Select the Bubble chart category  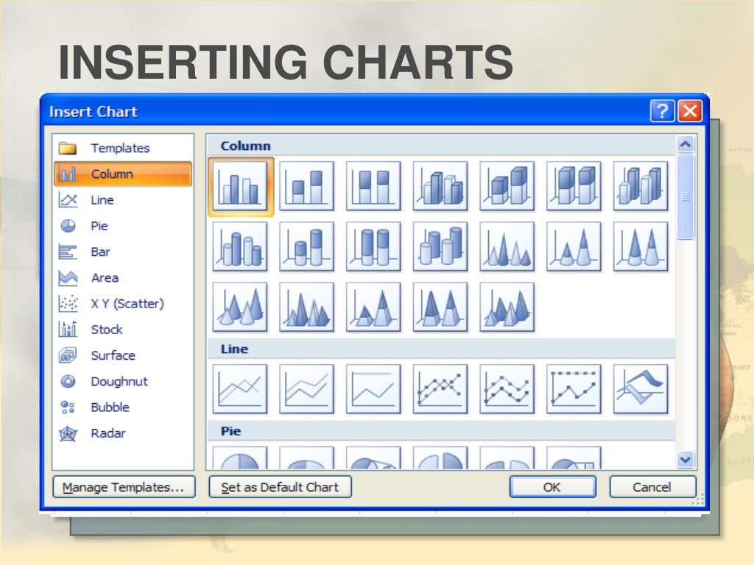pyautogui.click(x=123, y=408)
